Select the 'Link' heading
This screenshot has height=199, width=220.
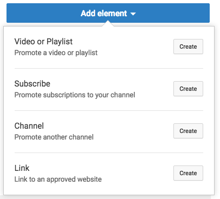click(x=22, y=168)
